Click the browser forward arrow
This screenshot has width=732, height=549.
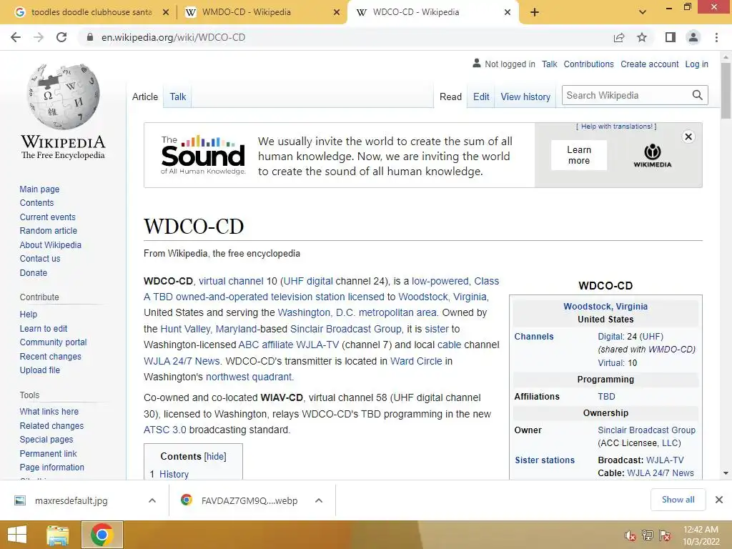[x=39, y=37]
